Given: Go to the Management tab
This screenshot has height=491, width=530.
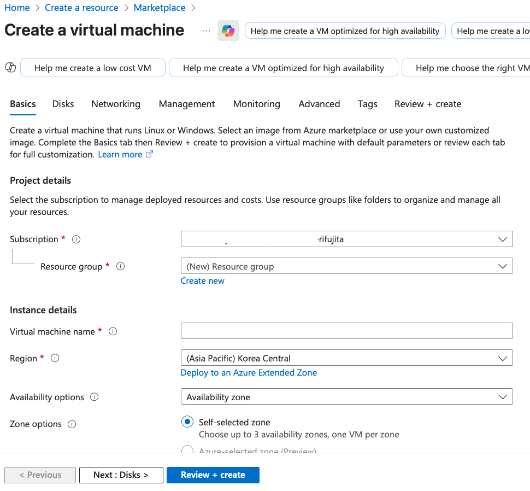Looking at the screenshot, I should click(x=187, y=104).
